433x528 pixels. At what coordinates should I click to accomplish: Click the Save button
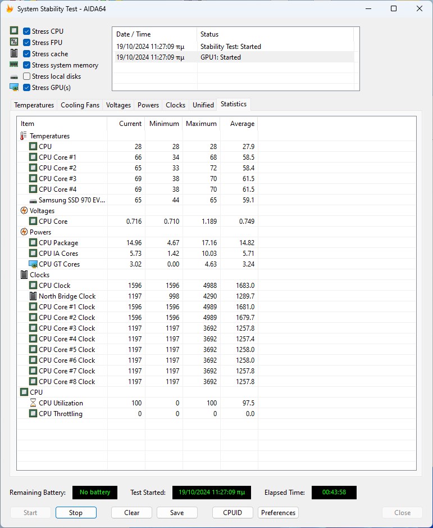point(177,512)
